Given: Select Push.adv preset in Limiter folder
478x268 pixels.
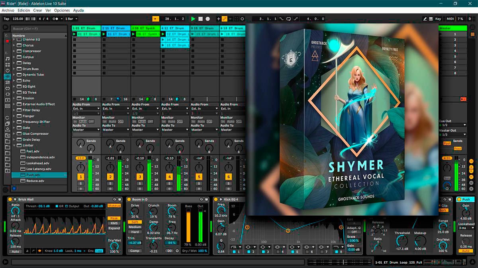Looking at the screenshot, I should click(39, 175).
